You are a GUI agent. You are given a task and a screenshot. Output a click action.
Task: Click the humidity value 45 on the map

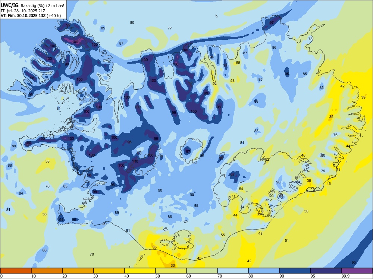199,258
